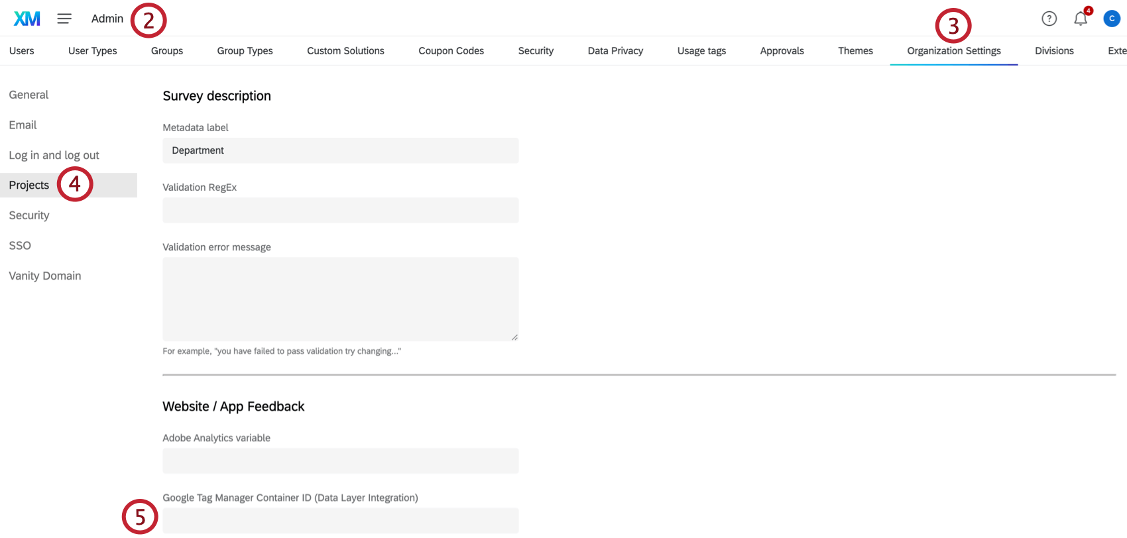Go to the Groups tab
The image size is (1127, 538).
coord(167,51)
